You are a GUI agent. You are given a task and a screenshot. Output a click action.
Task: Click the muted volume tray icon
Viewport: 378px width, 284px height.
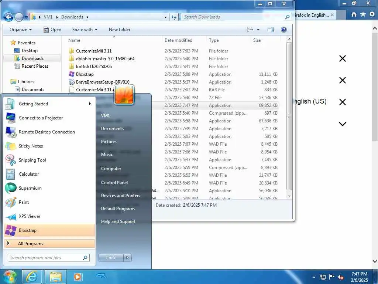(x=341, y=277)
